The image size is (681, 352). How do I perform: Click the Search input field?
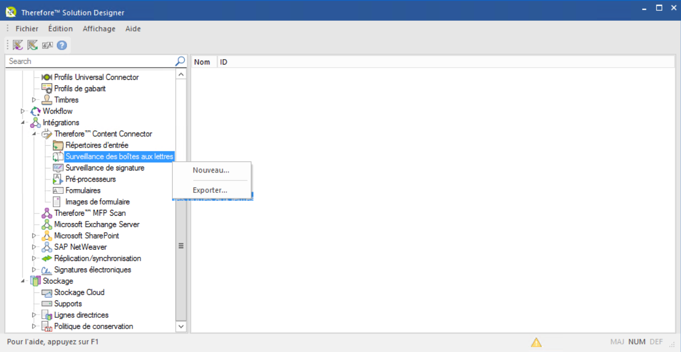(91, 61)
